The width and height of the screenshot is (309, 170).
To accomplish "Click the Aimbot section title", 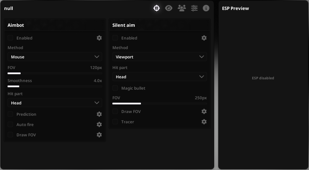I will pos(16,25).
